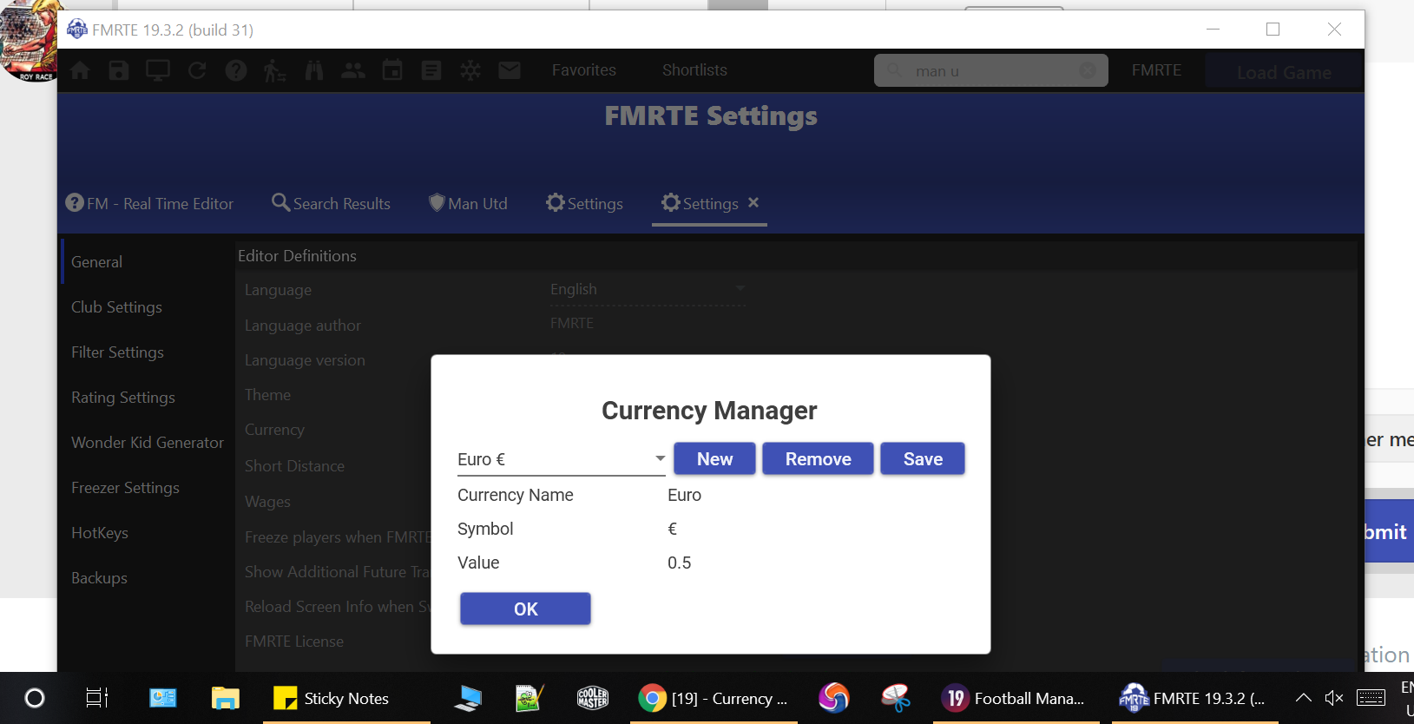Click the 'Short Distance' setting label
This screenshot has width=1414, height=724.
click(294, 466)
